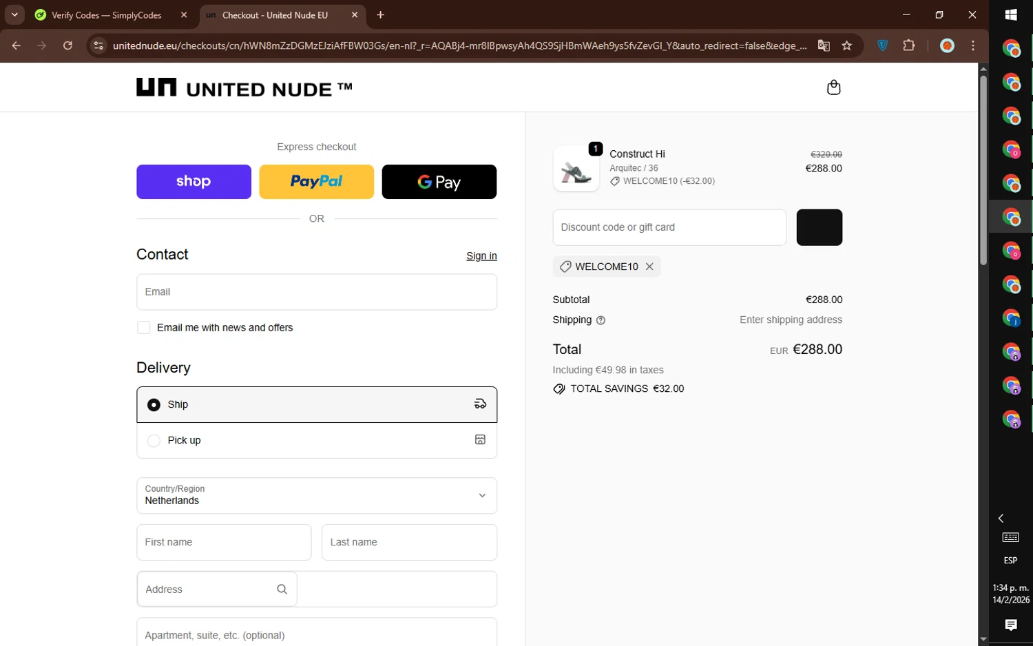Open the Windows notification center icon
The width and height of the screenshot is (1033, 646).
pyautogui.click(x=1011, y=625)
